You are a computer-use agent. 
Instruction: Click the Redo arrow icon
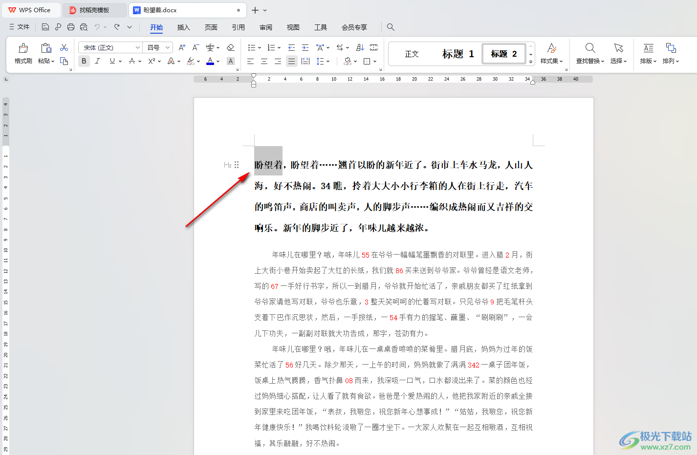[x=117, y=27]
